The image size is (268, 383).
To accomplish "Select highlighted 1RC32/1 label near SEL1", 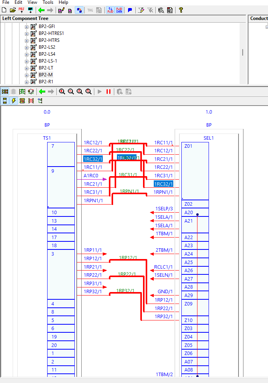I will pyautogui.click(x=163, y=184).
